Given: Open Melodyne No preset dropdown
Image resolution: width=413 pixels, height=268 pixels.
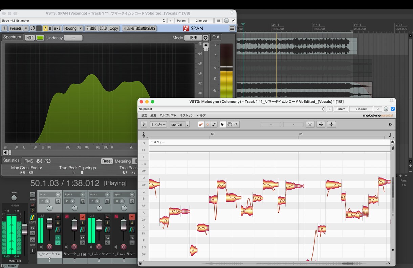Looking at the screenshot, I should tap(232, 109).
